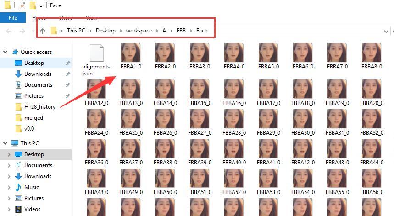Select the FBBA8_0 image thumbnail
394x216 pixels.
(372, 53)
